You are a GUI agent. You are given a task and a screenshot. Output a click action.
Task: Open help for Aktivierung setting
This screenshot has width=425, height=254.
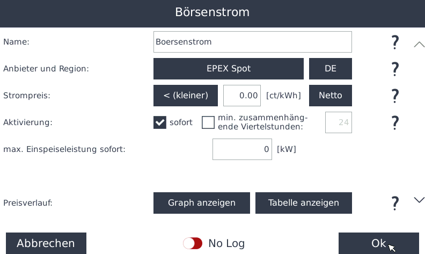[x=395, y=122]
